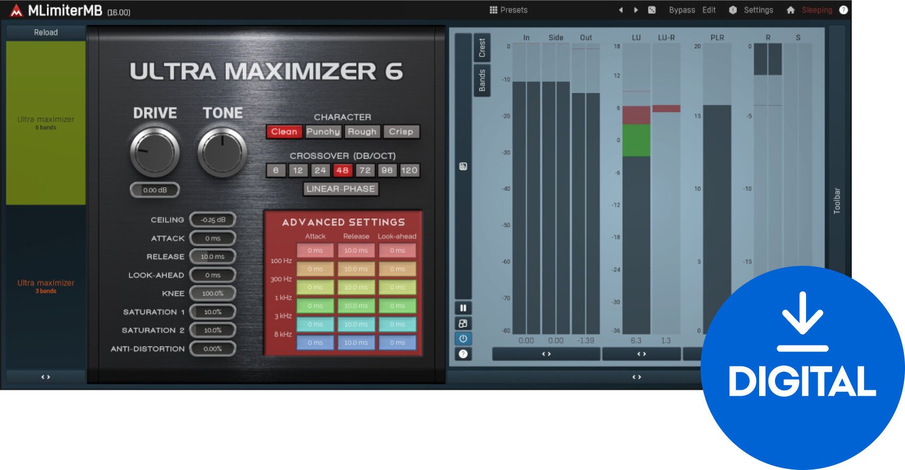The image size is (905, 470).
Task: Click the LOOK-AHEAD value field
Action: coord(213,275)
